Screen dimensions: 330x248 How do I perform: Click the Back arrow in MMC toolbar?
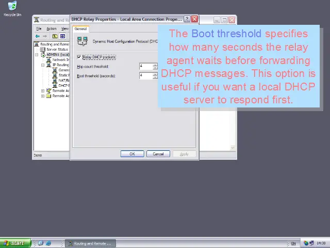pyautogui.click(x=37, y=36)
